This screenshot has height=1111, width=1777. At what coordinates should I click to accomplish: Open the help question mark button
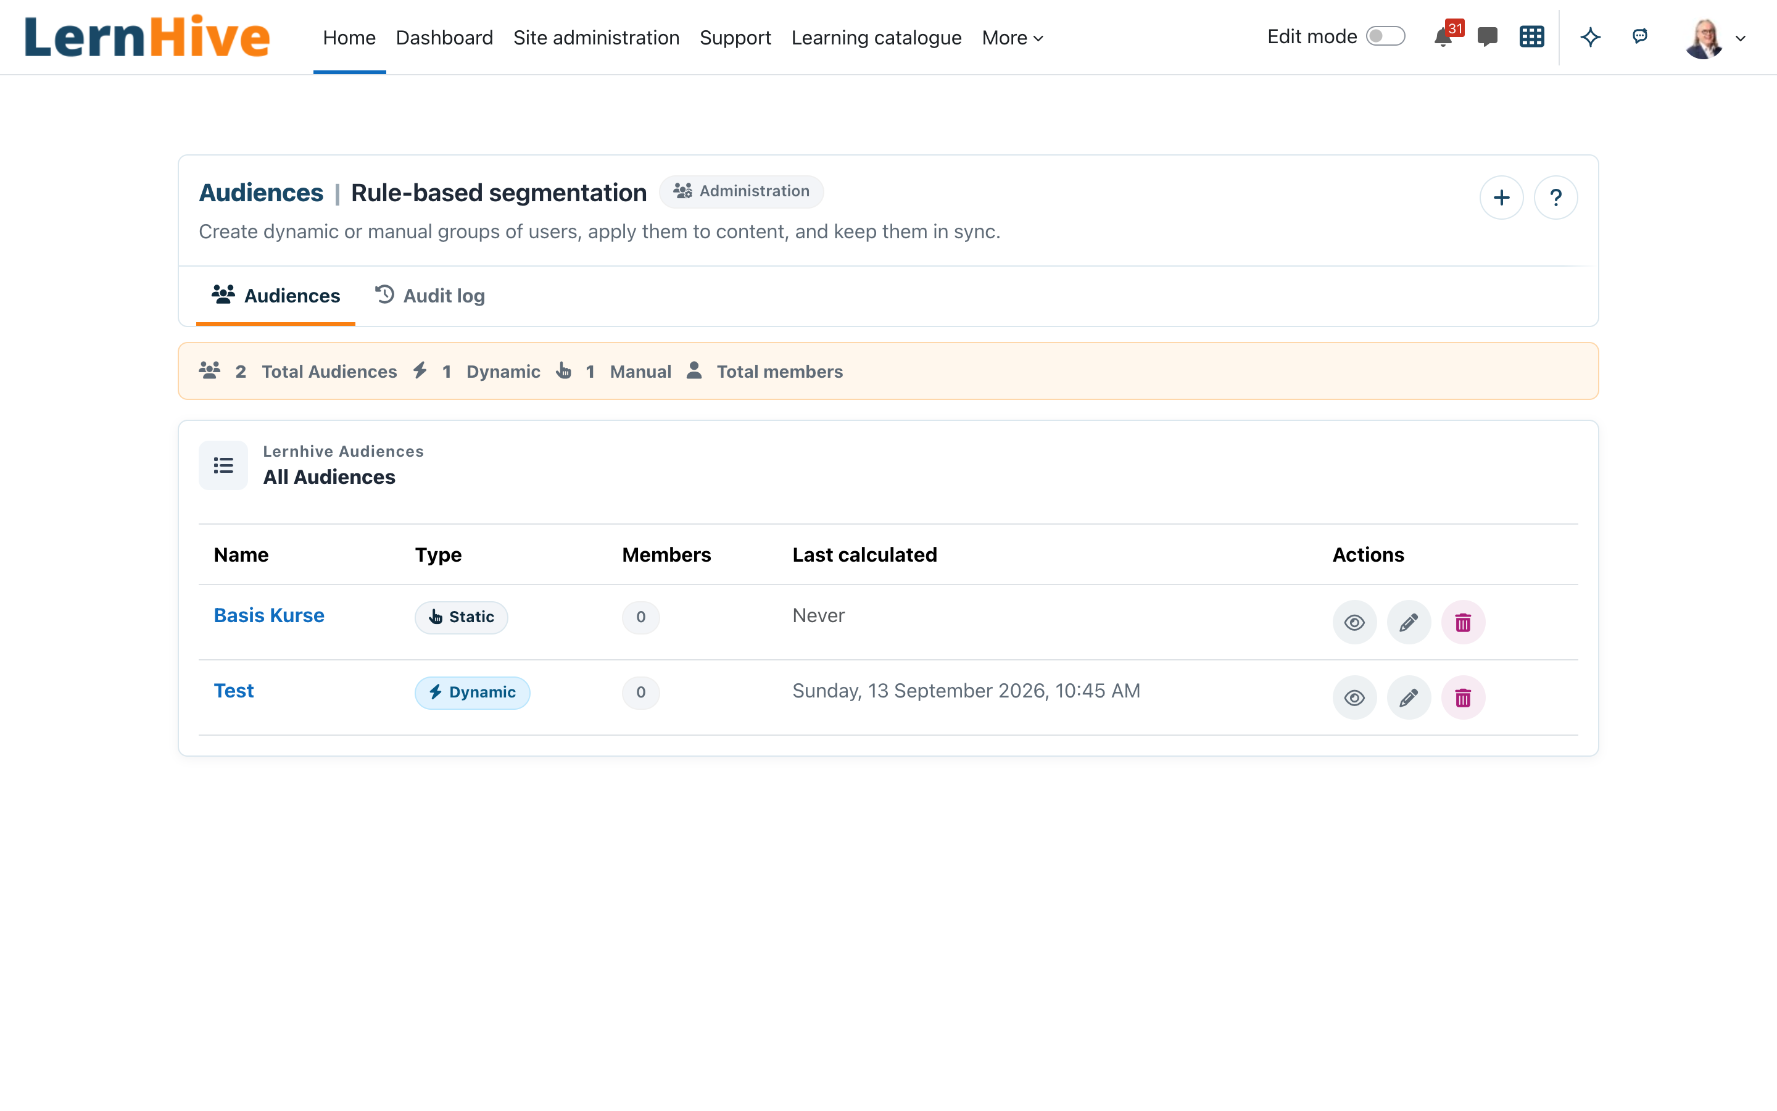click(1556, 198)
